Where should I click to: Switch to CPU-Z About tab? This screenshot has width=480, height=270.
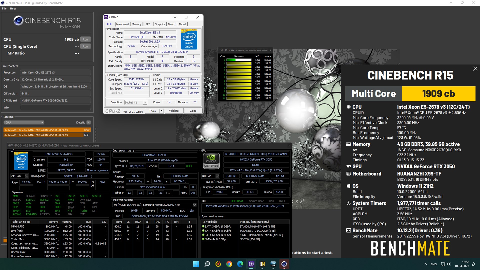(x=182, y=24)
